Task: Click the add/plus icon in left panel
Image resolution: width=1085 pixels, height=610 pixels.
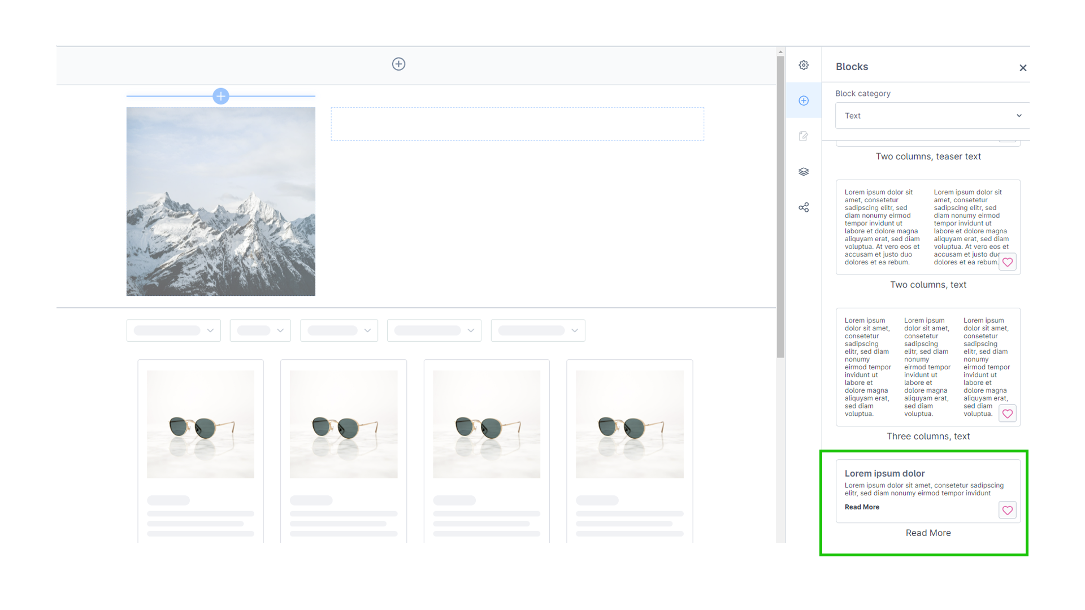Action: tap(804, 100)
